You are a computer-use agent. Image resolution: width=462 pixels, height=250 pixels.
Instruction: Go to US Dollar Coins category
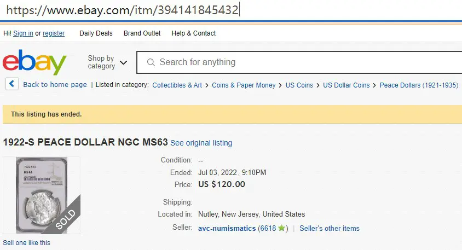pyautogui.click(x=346, y=85)
